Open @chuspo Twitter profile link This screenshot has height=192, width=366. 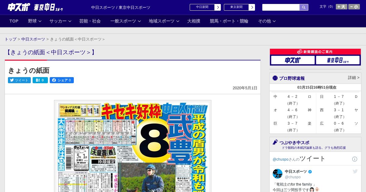point(280,159)
